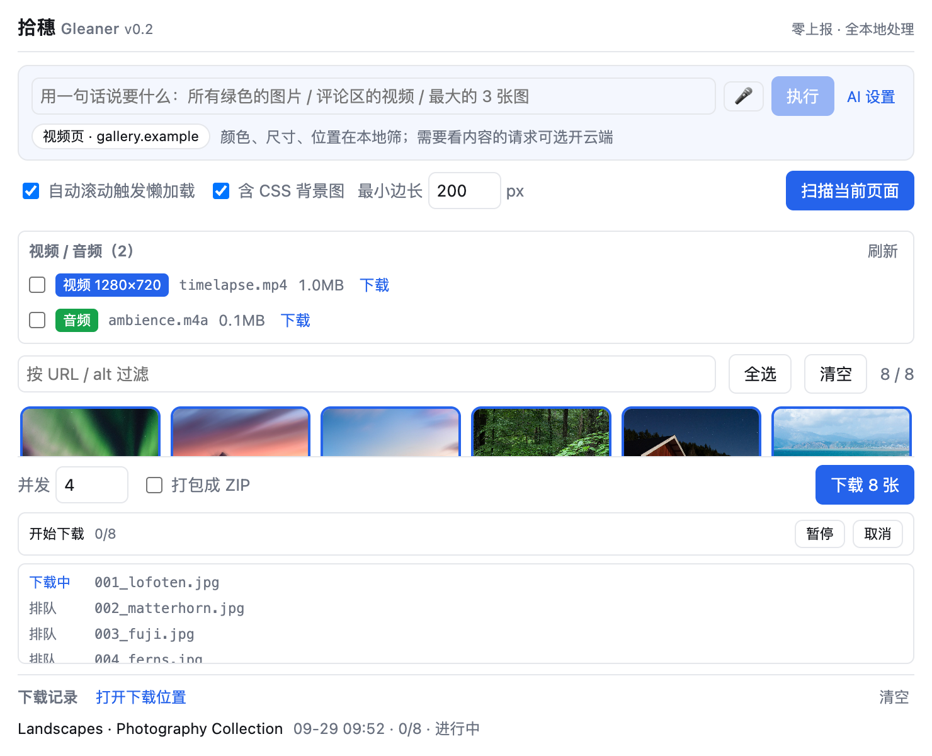The height and width of the screenshot is (756, 932).
Task: Select the timelapse.mp4 video checkbox
Action: [x=37, y=285]
